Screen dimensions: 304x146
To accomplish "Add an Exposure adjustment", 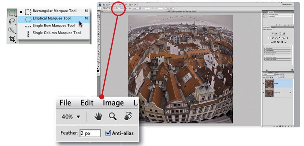I will click(x=283, y=34).
